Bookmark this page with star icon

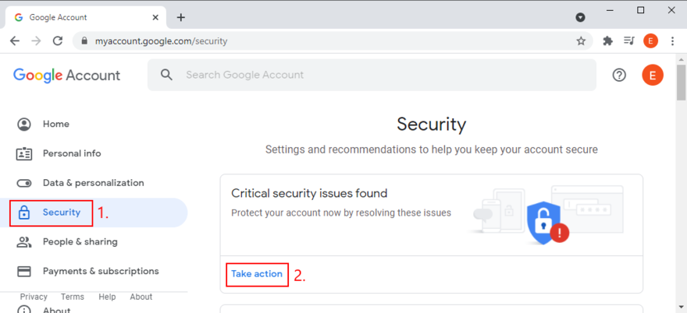click(x=581, y=41)
